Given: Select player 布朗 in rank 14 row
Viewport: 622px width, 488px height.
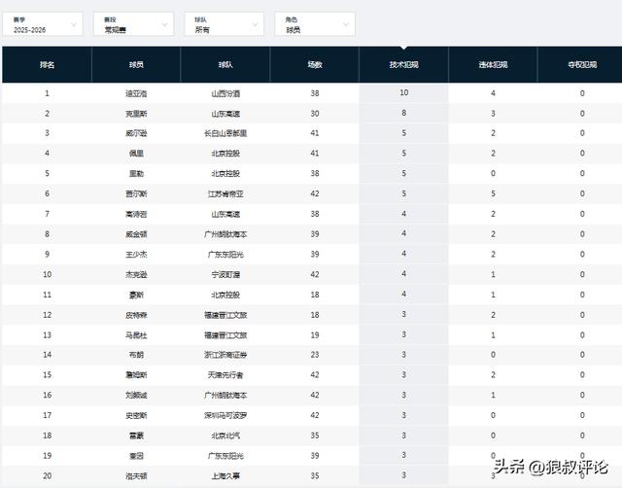Looking at the screenshot, I should [x=136, y=355].
